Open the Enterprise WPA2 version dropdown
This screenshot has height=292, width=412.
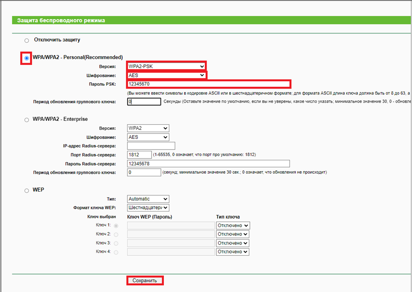(x=148, y=128)
